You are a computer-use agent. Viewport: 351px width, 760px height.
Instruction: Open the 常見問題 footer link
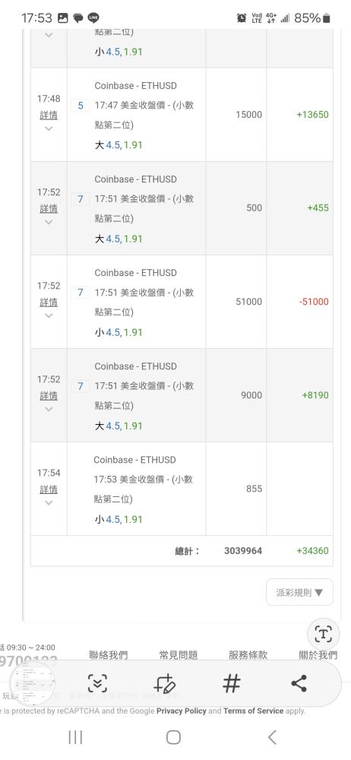point(179,655)
